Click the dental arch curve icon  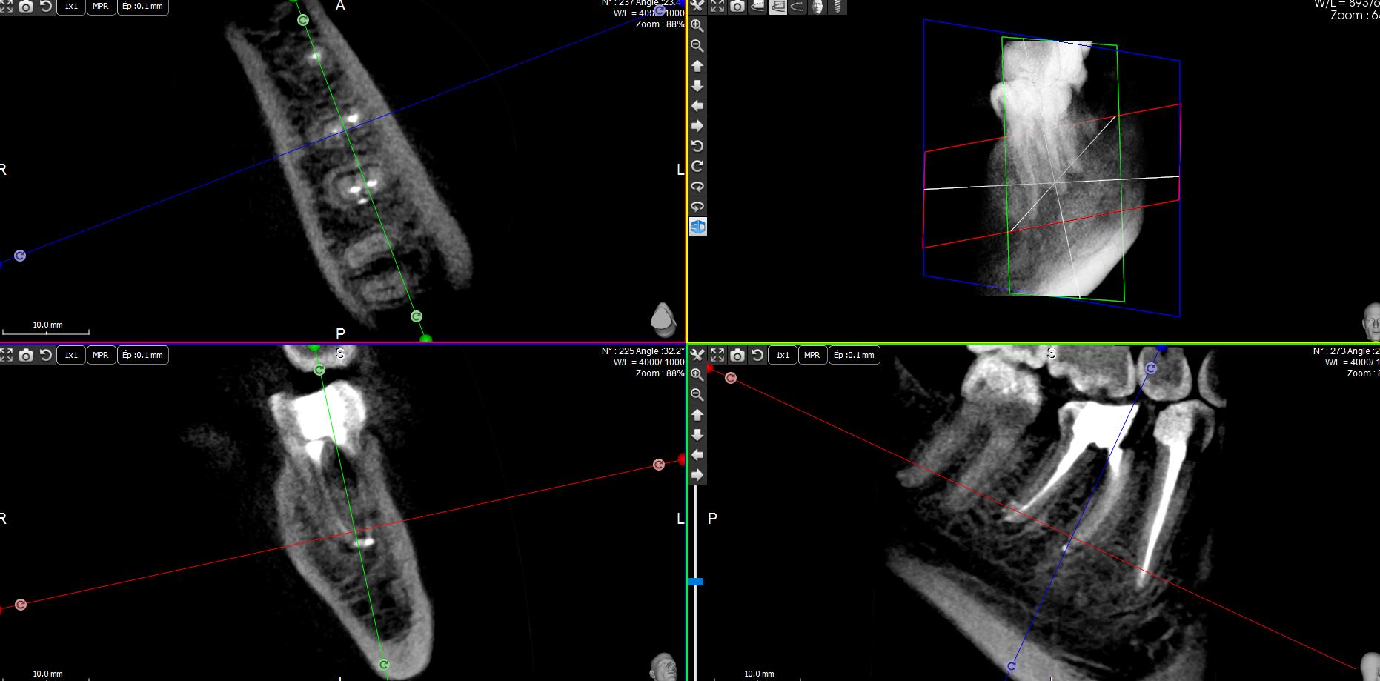pos(797,7)
